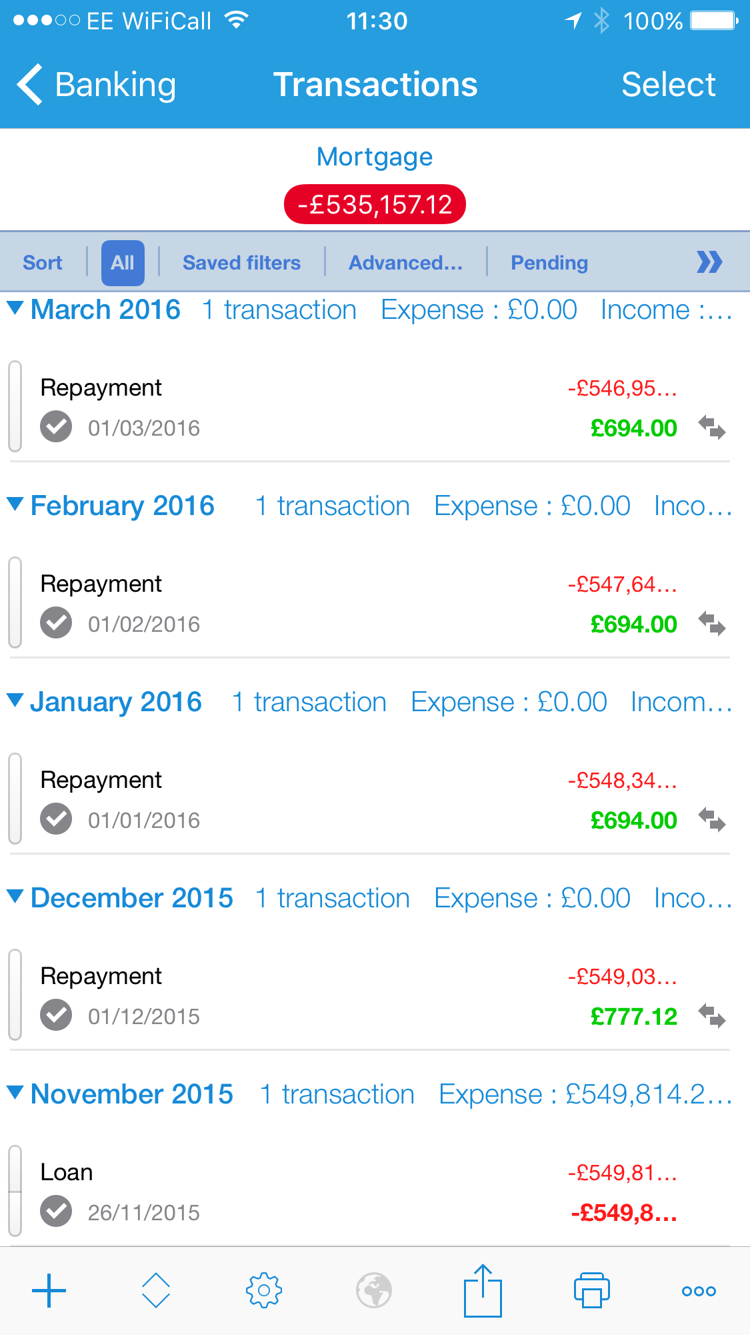The height and width of the screenshot is (1335, 750).
Task: Collapse the December 2015 section
Action: [x=15, y=897]
